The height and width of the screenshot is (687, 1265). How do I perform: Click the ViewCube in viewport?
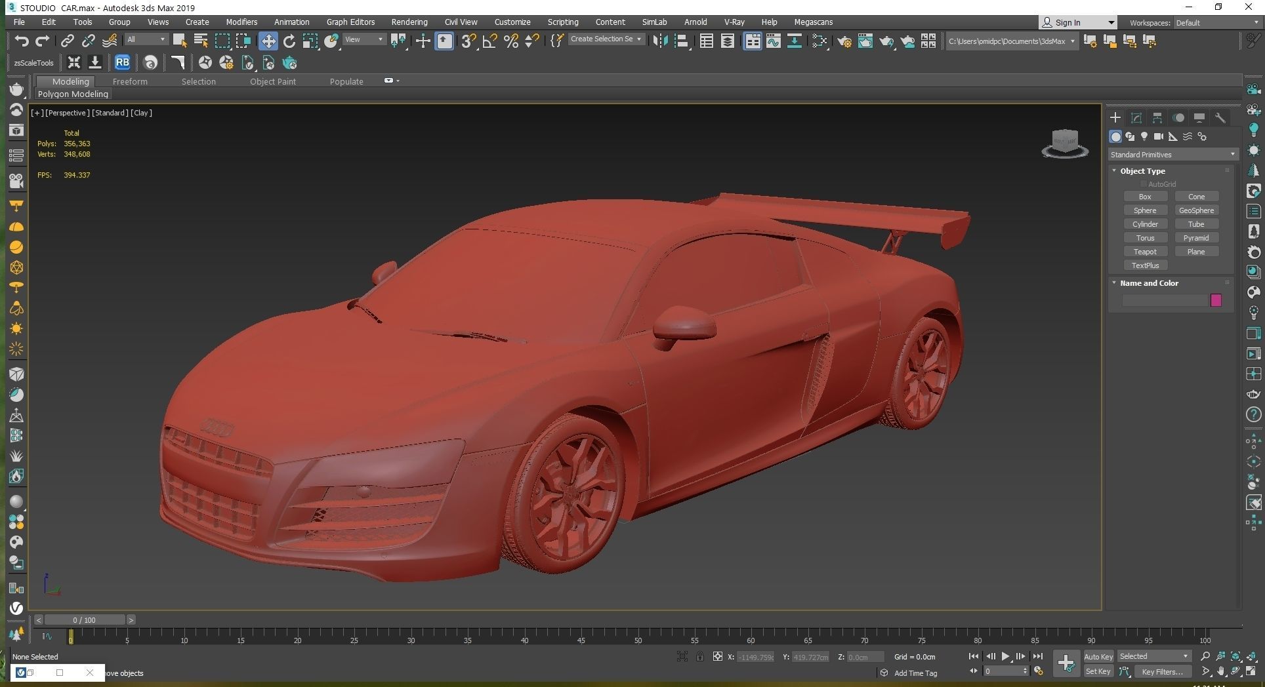tap(1065, 144)
